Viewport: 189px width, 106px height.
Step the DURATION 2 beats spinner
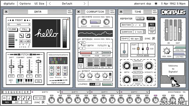tap(144, 32)
